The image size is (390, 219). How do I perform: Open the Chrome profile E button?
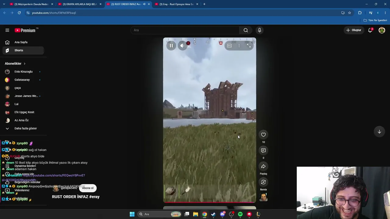click(x=378, y=13)
